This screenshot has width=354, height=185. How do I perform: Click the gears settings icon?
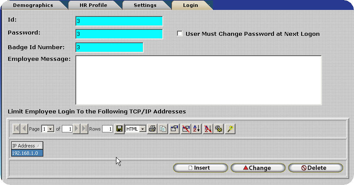(x=219, y=129)
